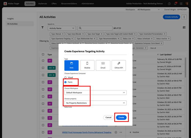Select the Visual composer radio button
Screen dimensions: 191x138
click(x=65, y=77)
